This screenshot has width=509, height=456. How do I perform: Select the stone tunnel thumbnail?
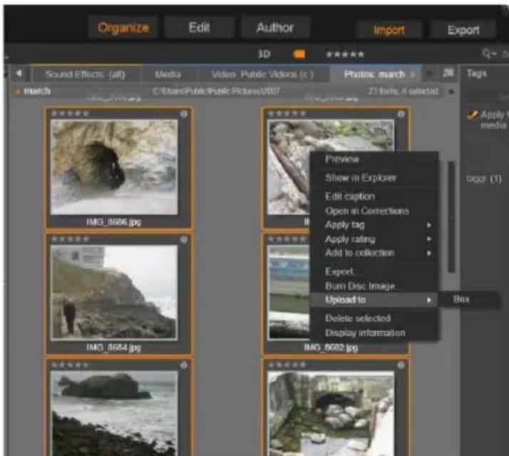(x=331, y=413)
